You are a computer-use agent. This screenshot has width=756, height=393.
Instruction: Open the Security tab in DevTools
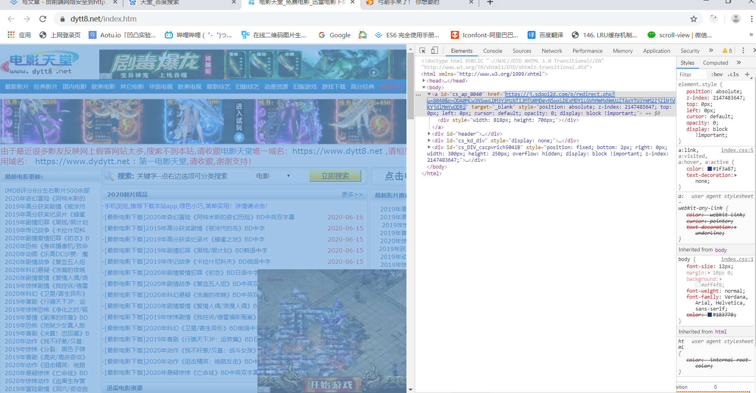pyautogui.click(x=690, y=51)
